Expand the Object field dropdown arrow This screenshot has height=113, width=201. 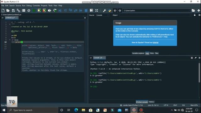pos(191,15)
